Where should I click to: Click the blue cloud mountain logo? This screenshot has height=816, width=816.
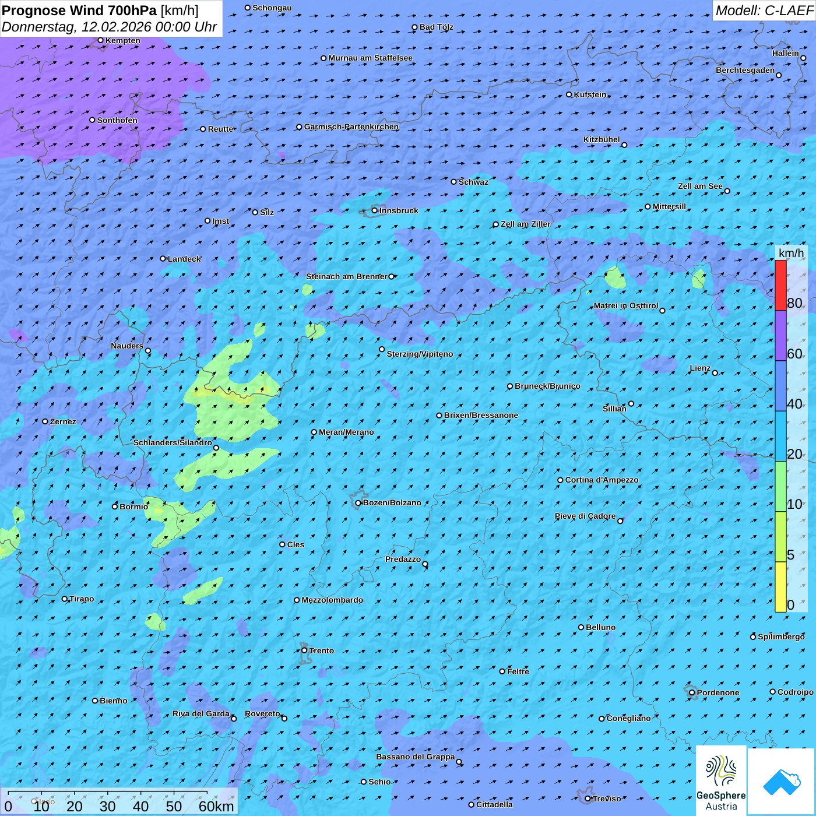point(782,782)
